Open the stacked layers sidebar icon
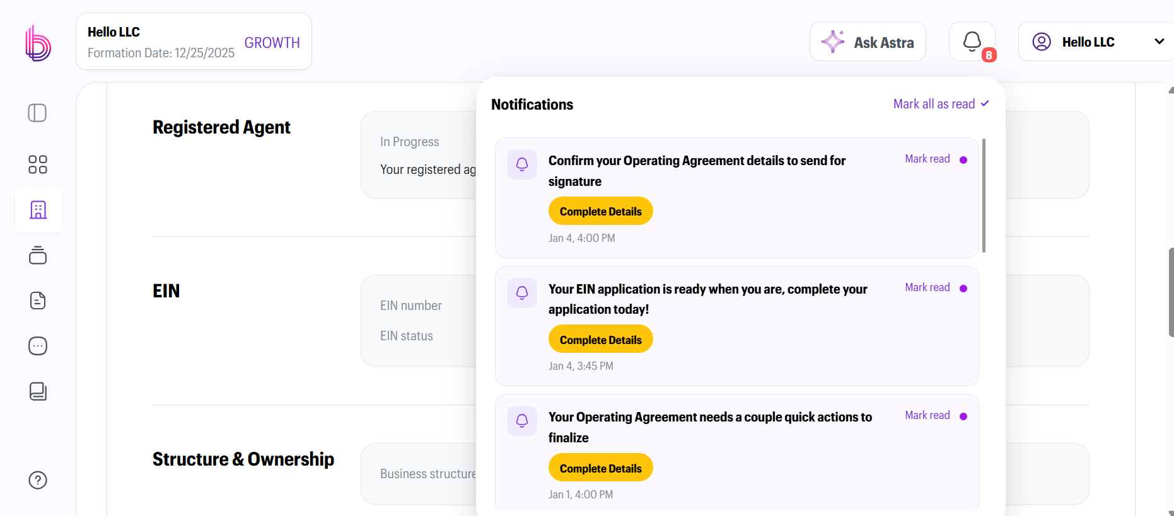This screenshot has height=516, width=1174. coord(38,255)
